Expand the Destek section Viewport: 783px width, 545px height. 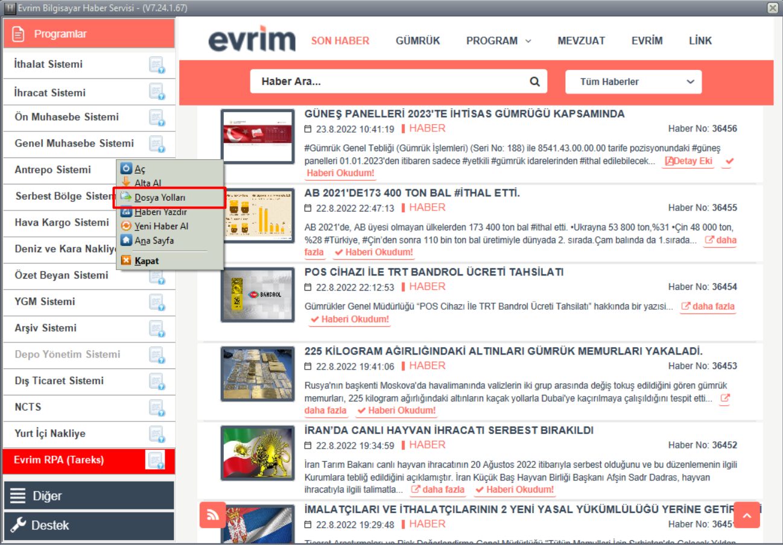pyautogui.click(x=89, y=525)
